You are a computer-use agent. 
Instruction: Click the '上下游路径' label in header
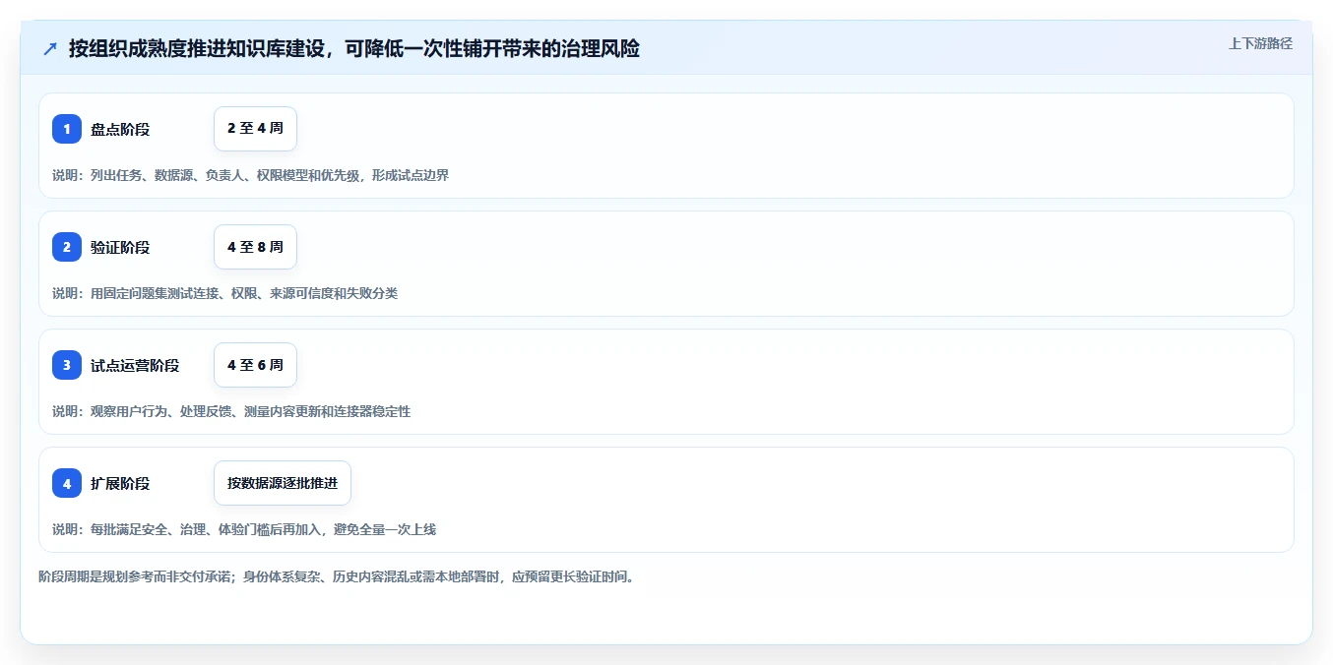point(1260,43)
